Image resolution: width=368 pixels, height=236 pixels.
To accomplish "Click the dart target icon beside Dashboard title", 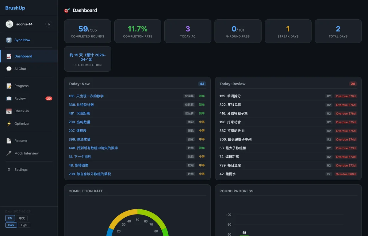I will (67, 10).
